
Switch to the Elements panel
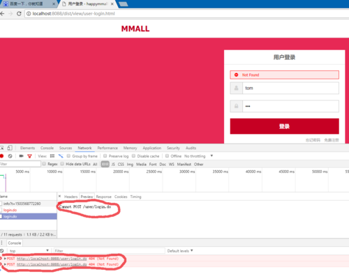27,148
